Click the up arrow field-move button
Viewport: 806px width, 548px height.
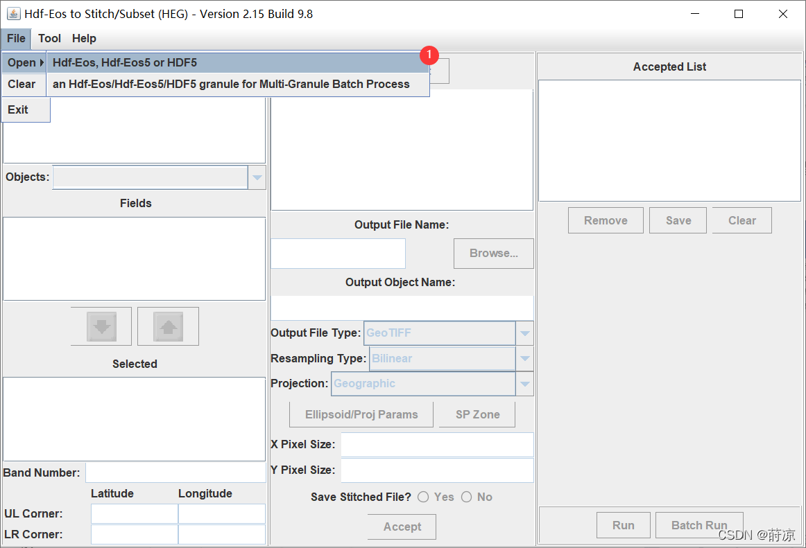168,326
